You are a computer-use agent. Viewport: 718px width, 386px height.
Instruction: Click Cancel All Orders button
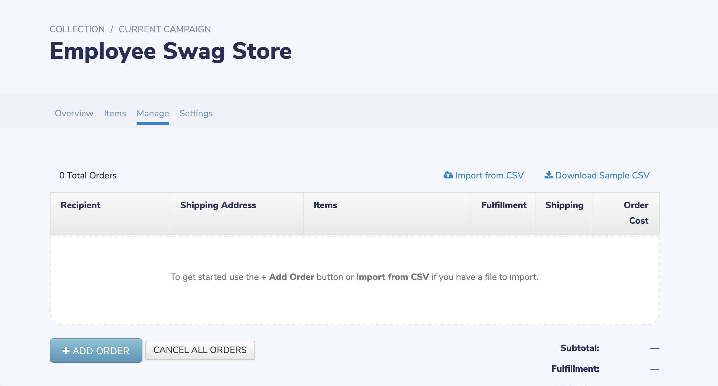click(x=200, y=350)
